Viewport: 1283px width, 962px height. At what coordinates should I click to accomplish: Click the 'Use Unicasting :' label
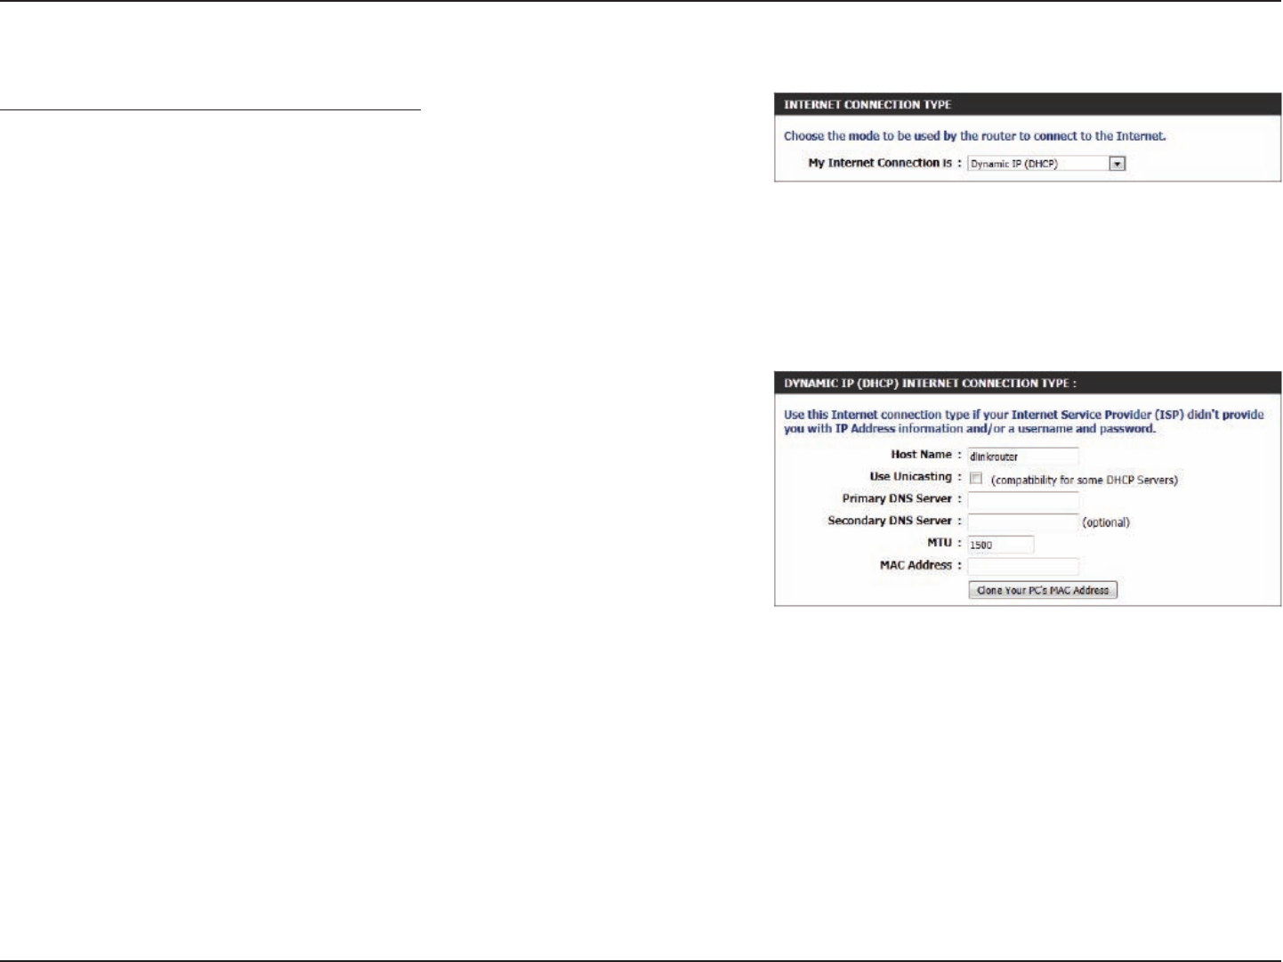[x=916, y=477]
